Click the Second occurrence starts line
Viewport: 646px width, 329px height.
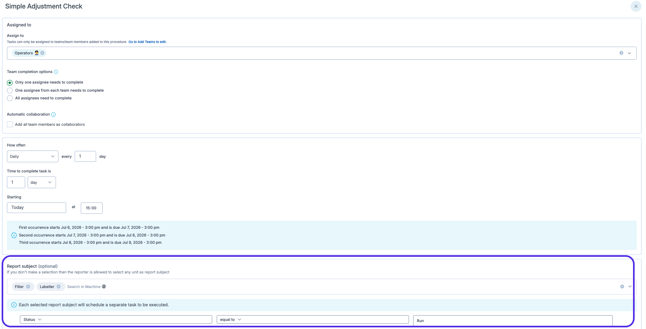tap(92, 235)
